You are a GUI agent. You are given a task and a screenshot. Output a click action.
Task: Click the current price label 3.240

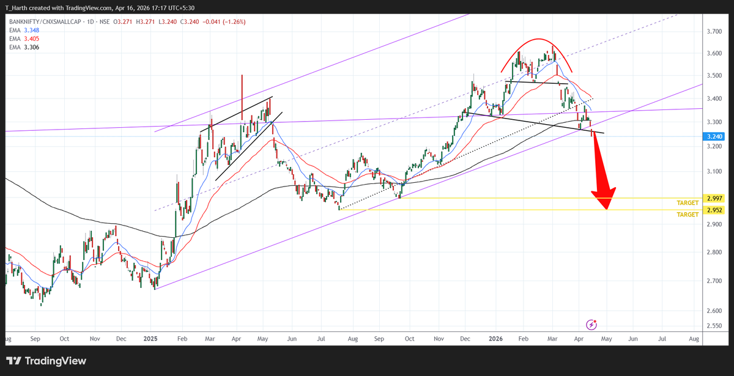click(x=714, y=137)
